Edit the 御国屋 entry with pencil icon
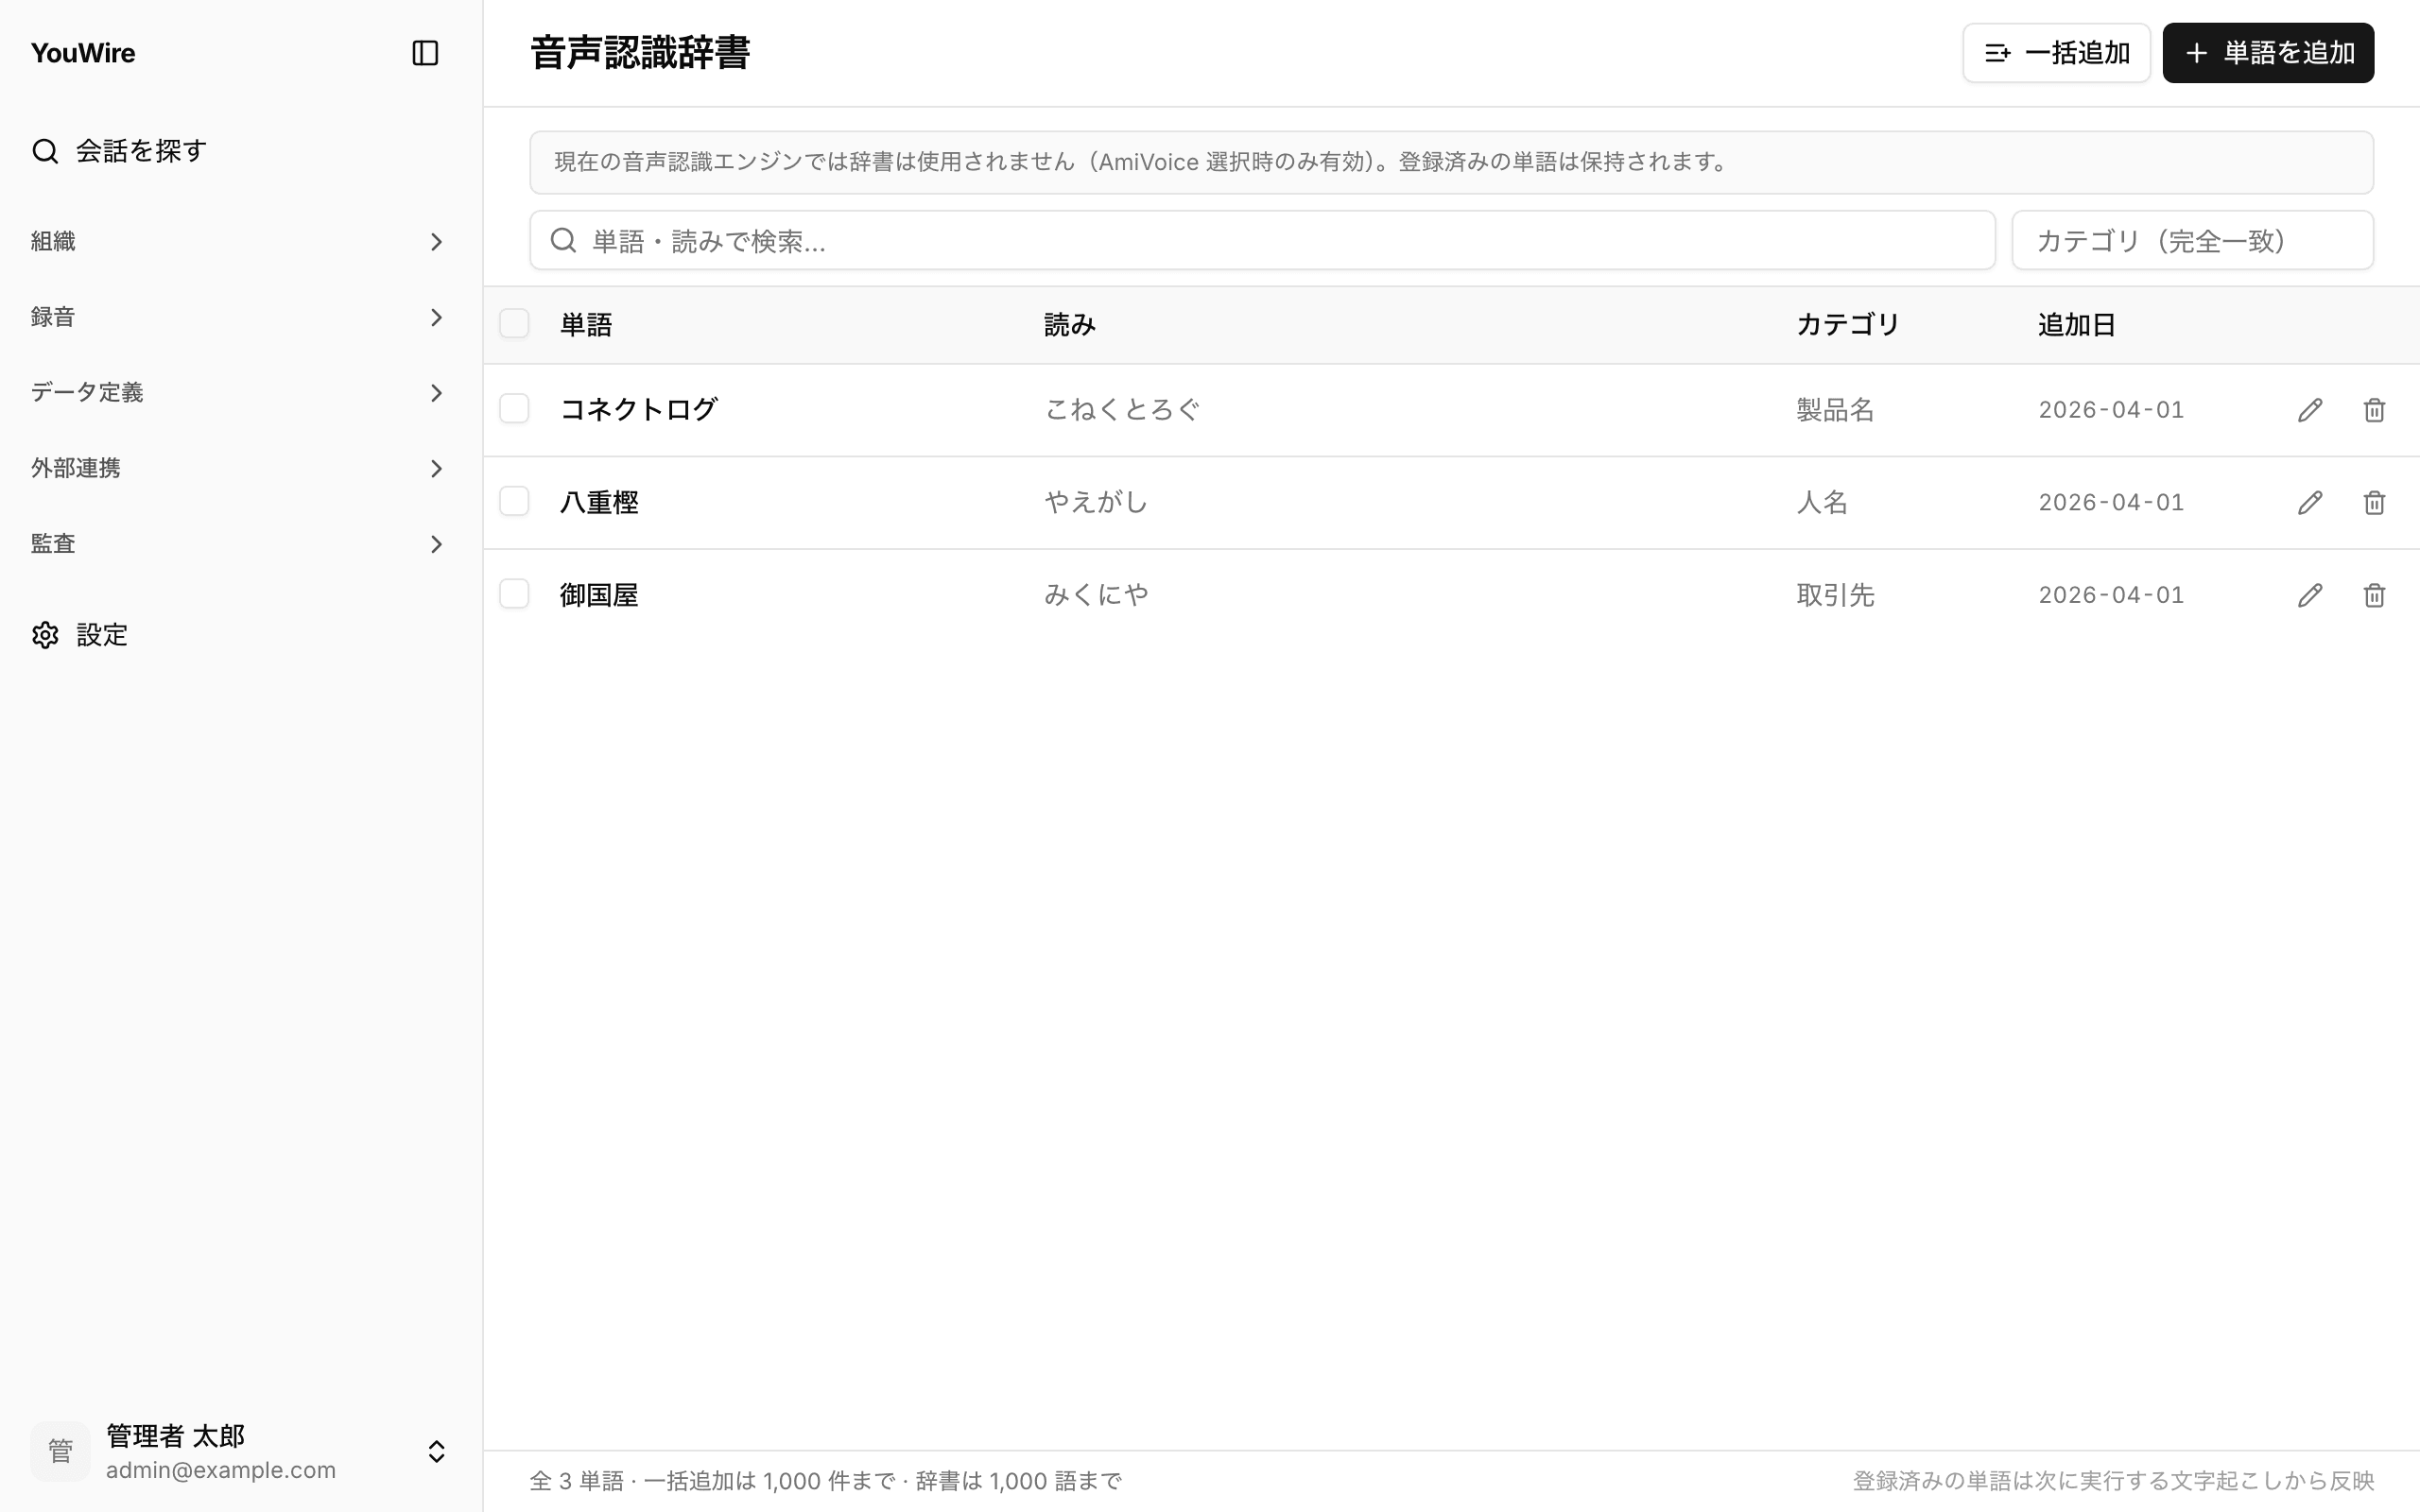Screen dimensions: 2420x1512 [2310, 595]
